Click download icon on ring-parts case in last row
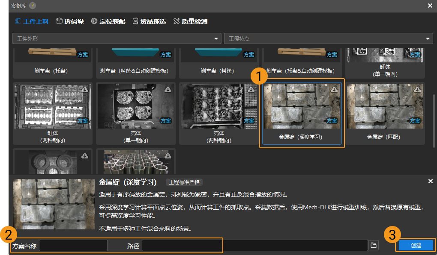This screenshot has width=437, height=255. (85, 156)
